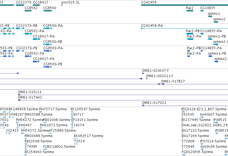Select the CG8560-PB protein glyph
Viewport: 228px width, 156px height.
[47, 67]
